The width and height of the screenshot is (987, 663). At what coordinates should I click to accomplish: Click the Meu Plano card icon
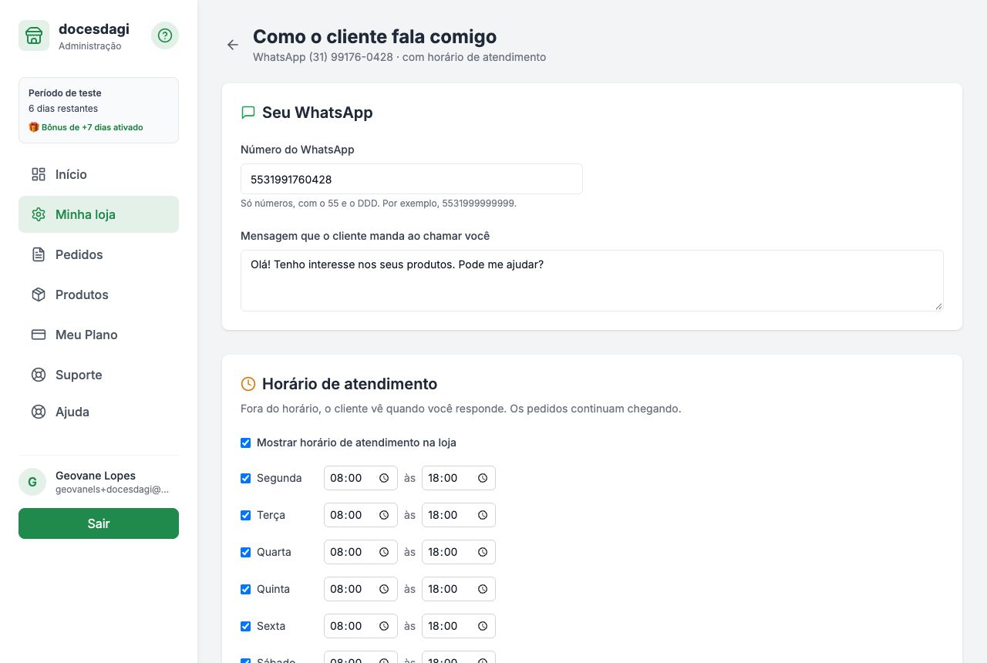[x=39, y=335]
